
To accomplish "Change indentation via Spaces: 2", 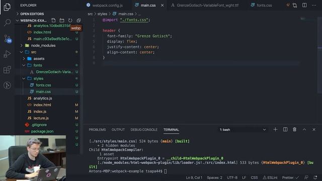I will pyautogui.click(x=214, y=177).
